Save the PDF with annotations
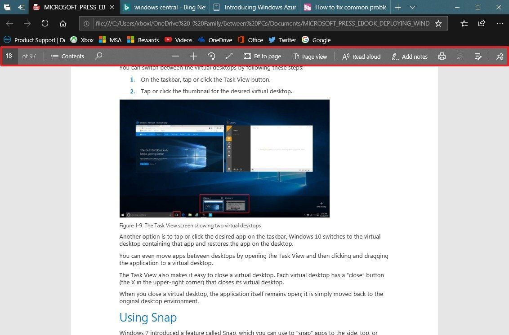The height and width of the screenshot is (335, 509). [x=478, y=56]
